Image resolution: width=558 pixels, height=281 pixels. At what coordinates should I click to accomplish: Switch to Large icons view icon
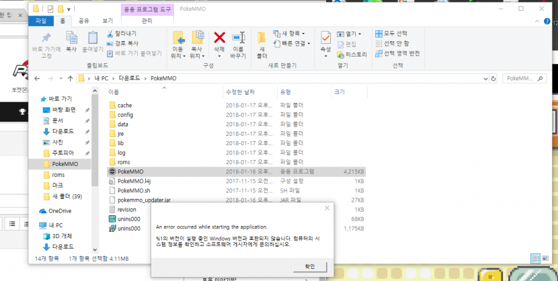544,259
